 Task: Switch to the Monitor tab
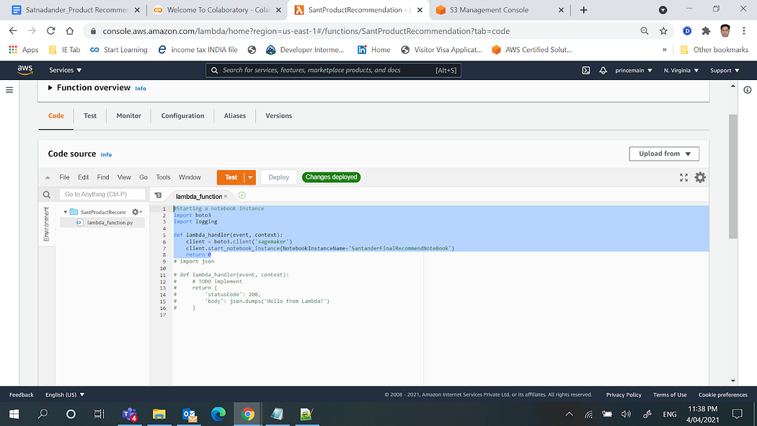[129, 116]
